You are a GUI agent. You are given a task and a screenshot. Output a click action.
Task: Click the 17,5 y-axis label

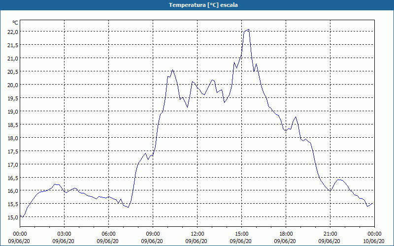(x=13, y=152)
